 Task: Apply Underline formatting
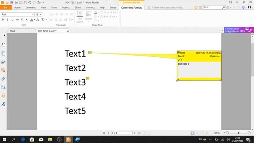tap(12, 19)
